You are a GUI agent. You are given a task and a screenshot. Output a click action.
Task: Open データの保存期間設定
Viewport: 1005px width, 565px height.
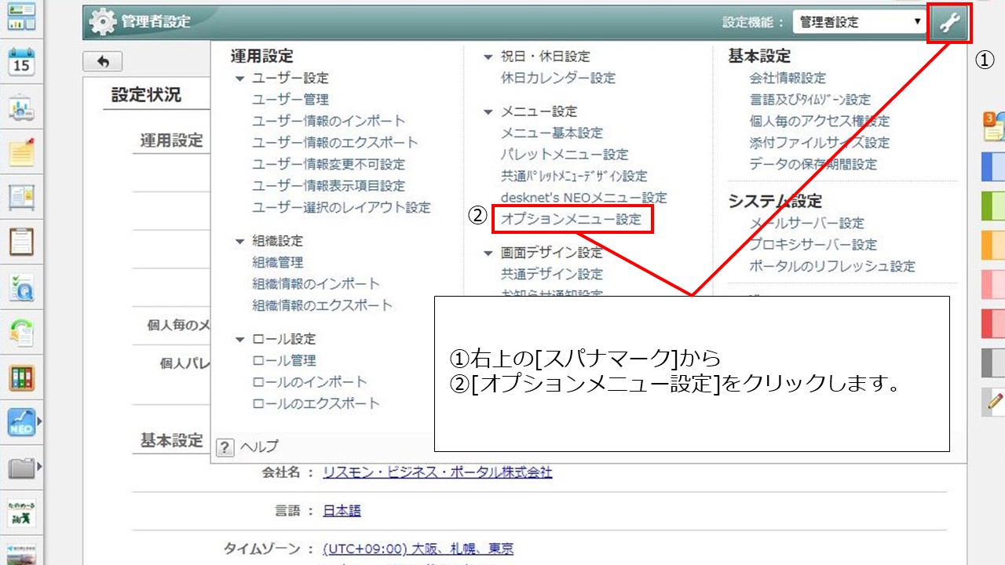point(813,164)
